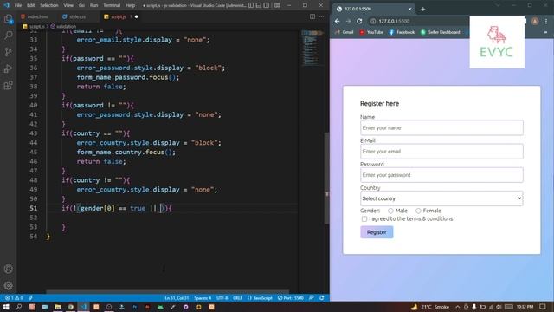Screen dimensions: 554x312
Task: Click the editor vertical scrollbar thumb
Action: click(327, 178)
